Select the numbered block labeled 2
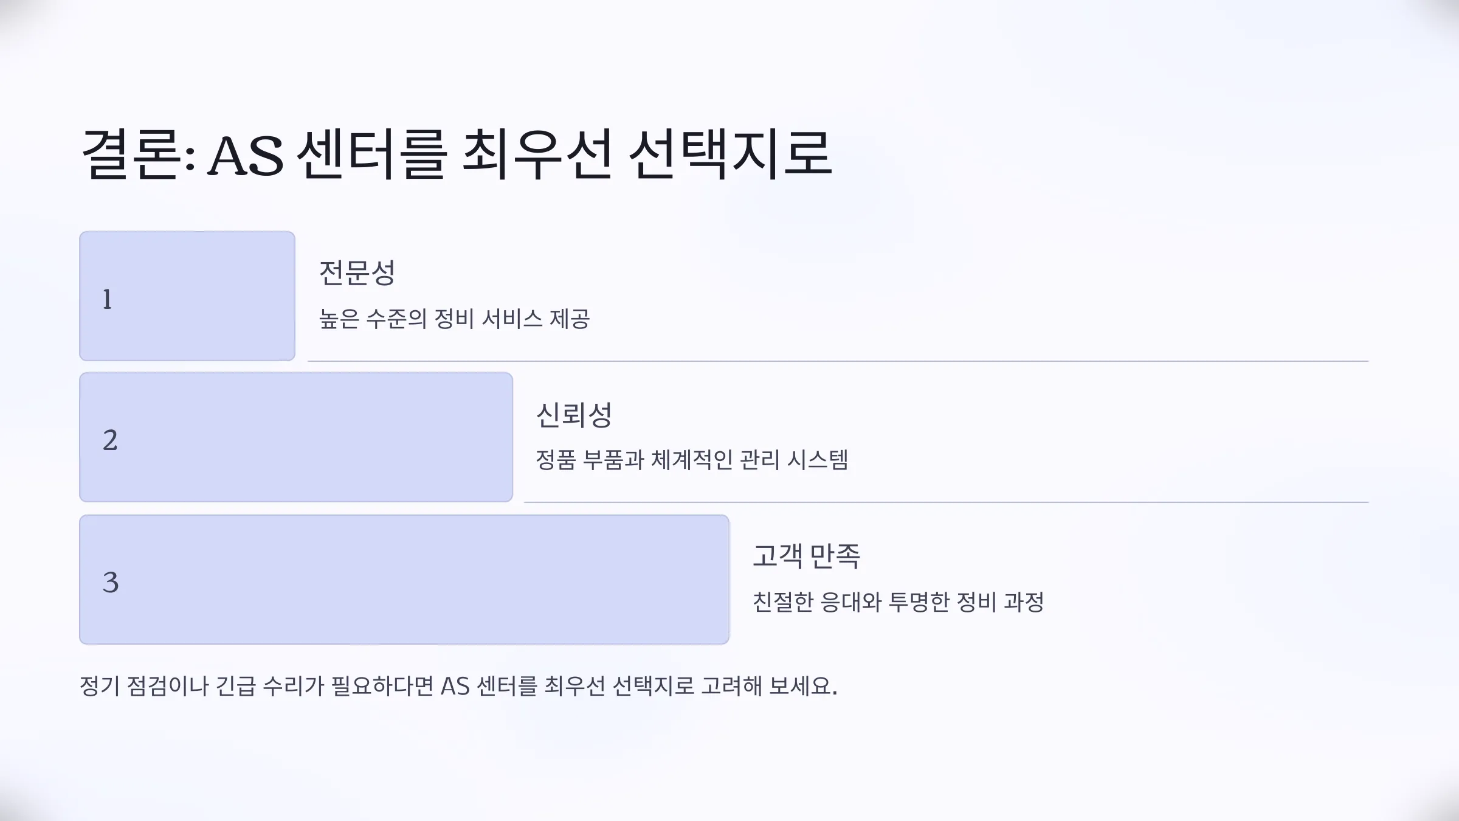1459x821 pixels. pyautogui.click(x=296, y=437)
